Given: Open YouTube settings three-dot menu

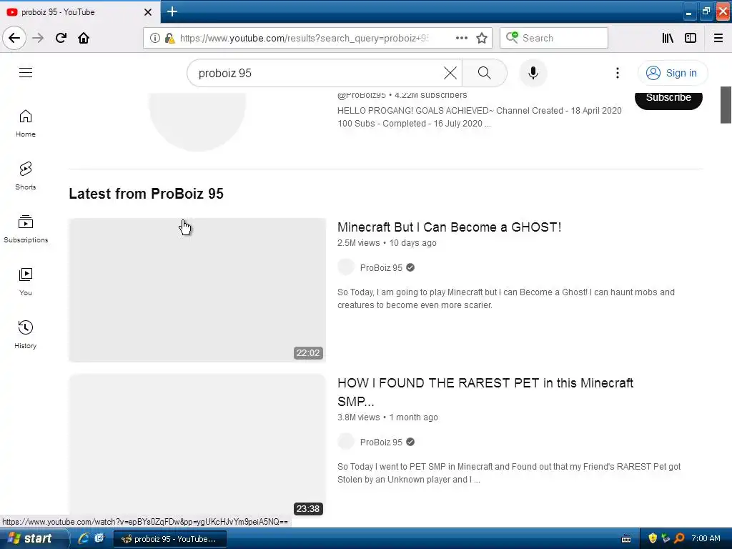Looking at the screenshot, I should [x=617, y=73].
